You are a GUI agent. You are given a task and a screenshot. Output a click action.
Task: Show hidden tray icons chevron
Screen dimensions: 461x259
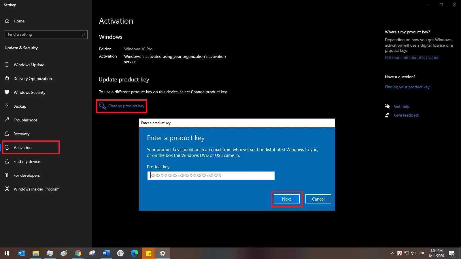[392, 253]
